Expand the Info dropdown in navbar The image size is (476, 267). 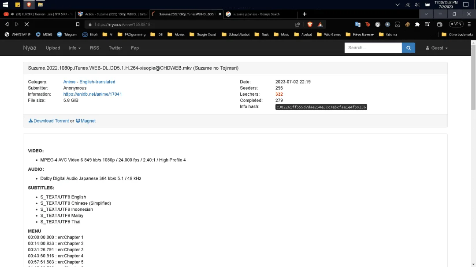click(x=74, y=48)
